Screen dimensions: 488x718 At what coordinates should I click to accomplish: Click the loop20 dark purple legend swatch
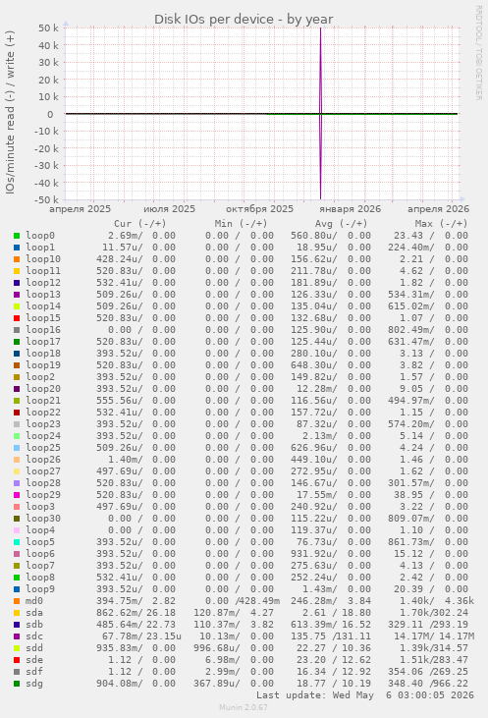(17, 389)
